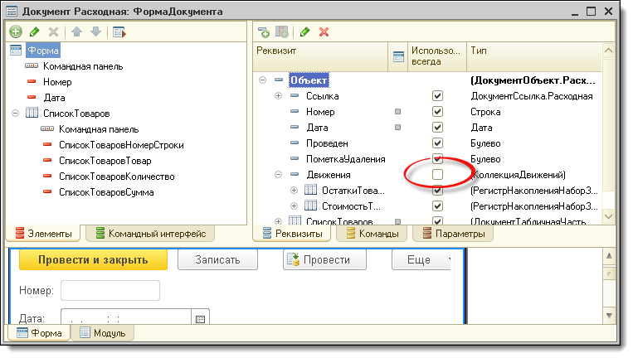Click the green pencil icon in attributes toolbar
This screenshot has width=633, height=358.
[305, 32]
